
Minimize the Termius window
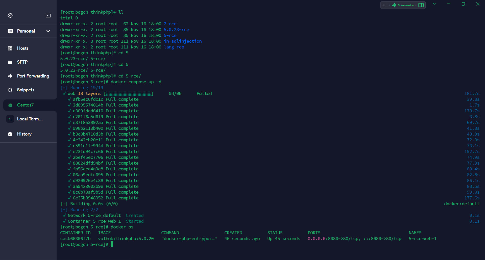[x=449, y=4]
